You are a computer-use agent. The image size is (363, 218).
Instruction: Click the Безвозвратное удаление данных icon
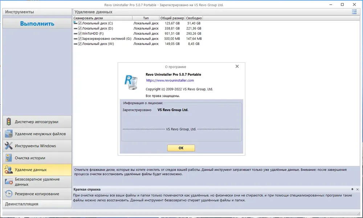pos(9,182)
